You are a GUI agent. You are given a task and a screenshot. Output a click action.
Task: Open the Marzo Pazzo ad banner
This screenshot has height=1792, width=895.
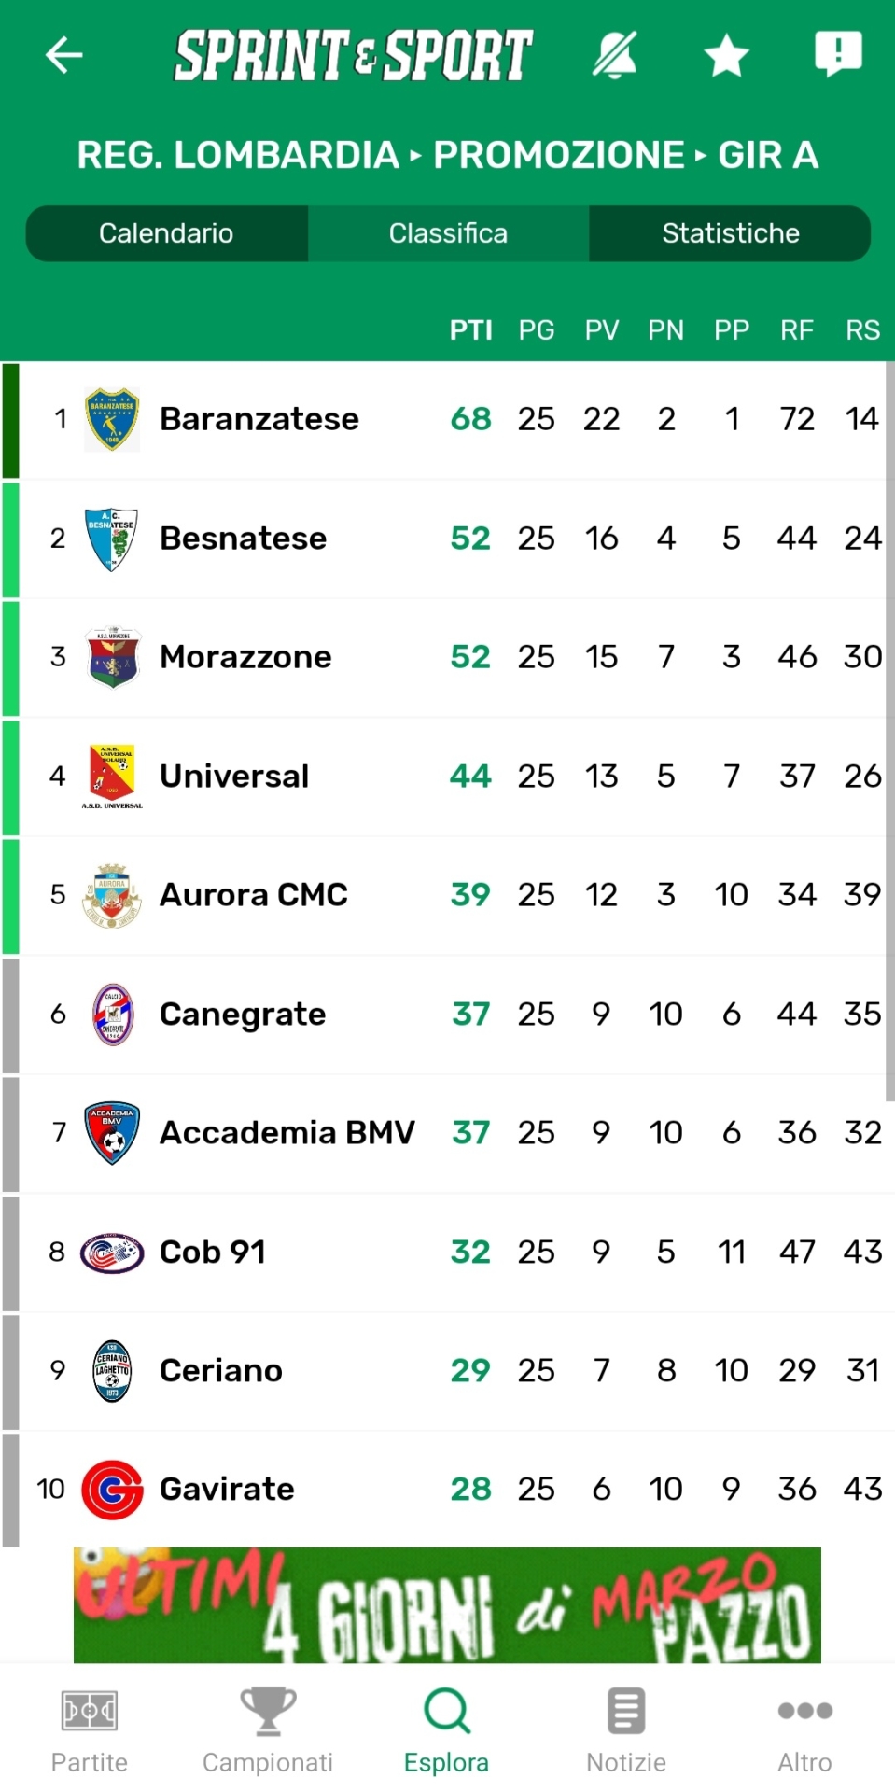[447, 1605]
